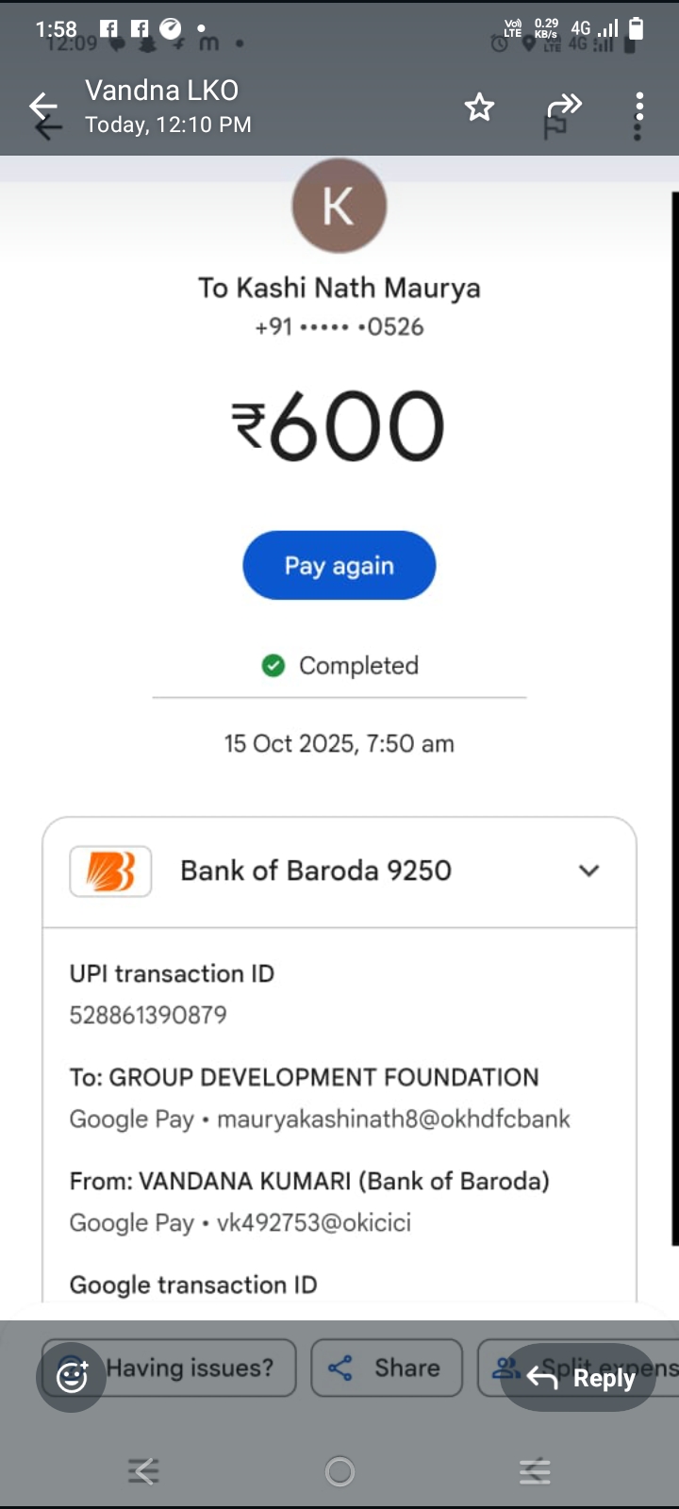The width and height of the screenshot is (679, 1509).
Task: Tap the mauryakashinath8@okhdfcbank UPI address
Action: (393, 1119)
